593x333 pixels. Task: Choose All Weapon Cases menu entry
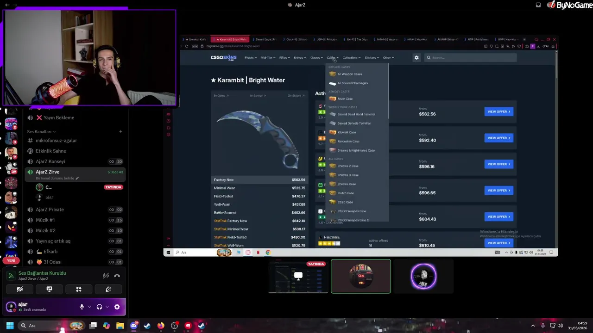[357, 74]
